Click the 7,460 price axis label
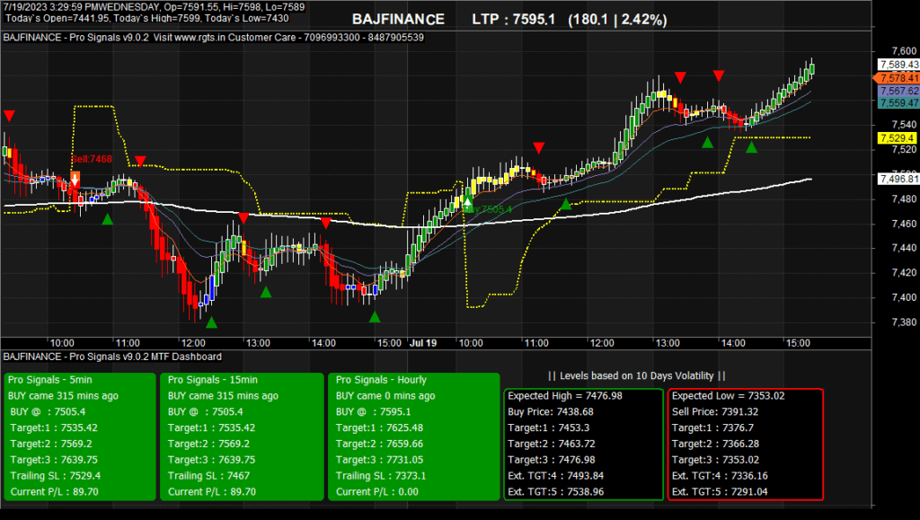 [x=904, y=224]
